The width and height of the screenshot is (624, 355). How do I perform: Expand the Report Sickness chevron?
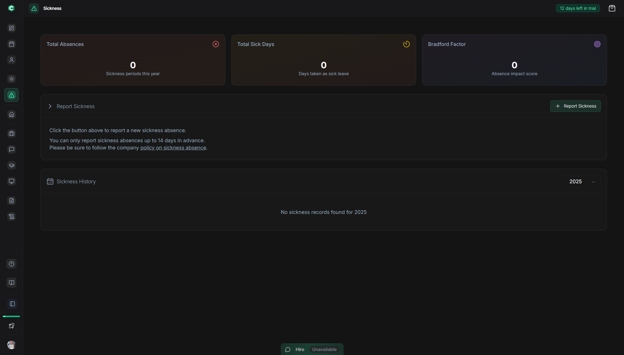click(50, 106)
